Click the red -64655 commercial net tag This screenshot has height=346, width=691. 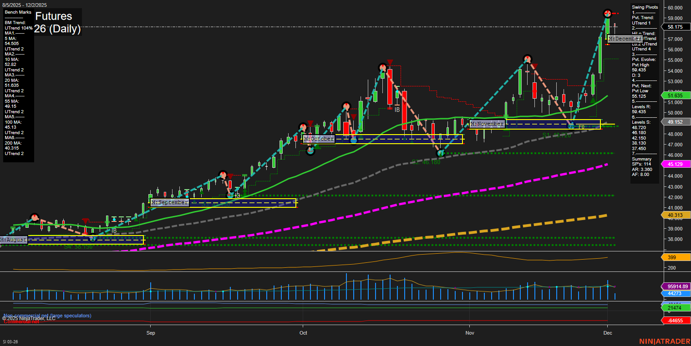pos(675,321)
